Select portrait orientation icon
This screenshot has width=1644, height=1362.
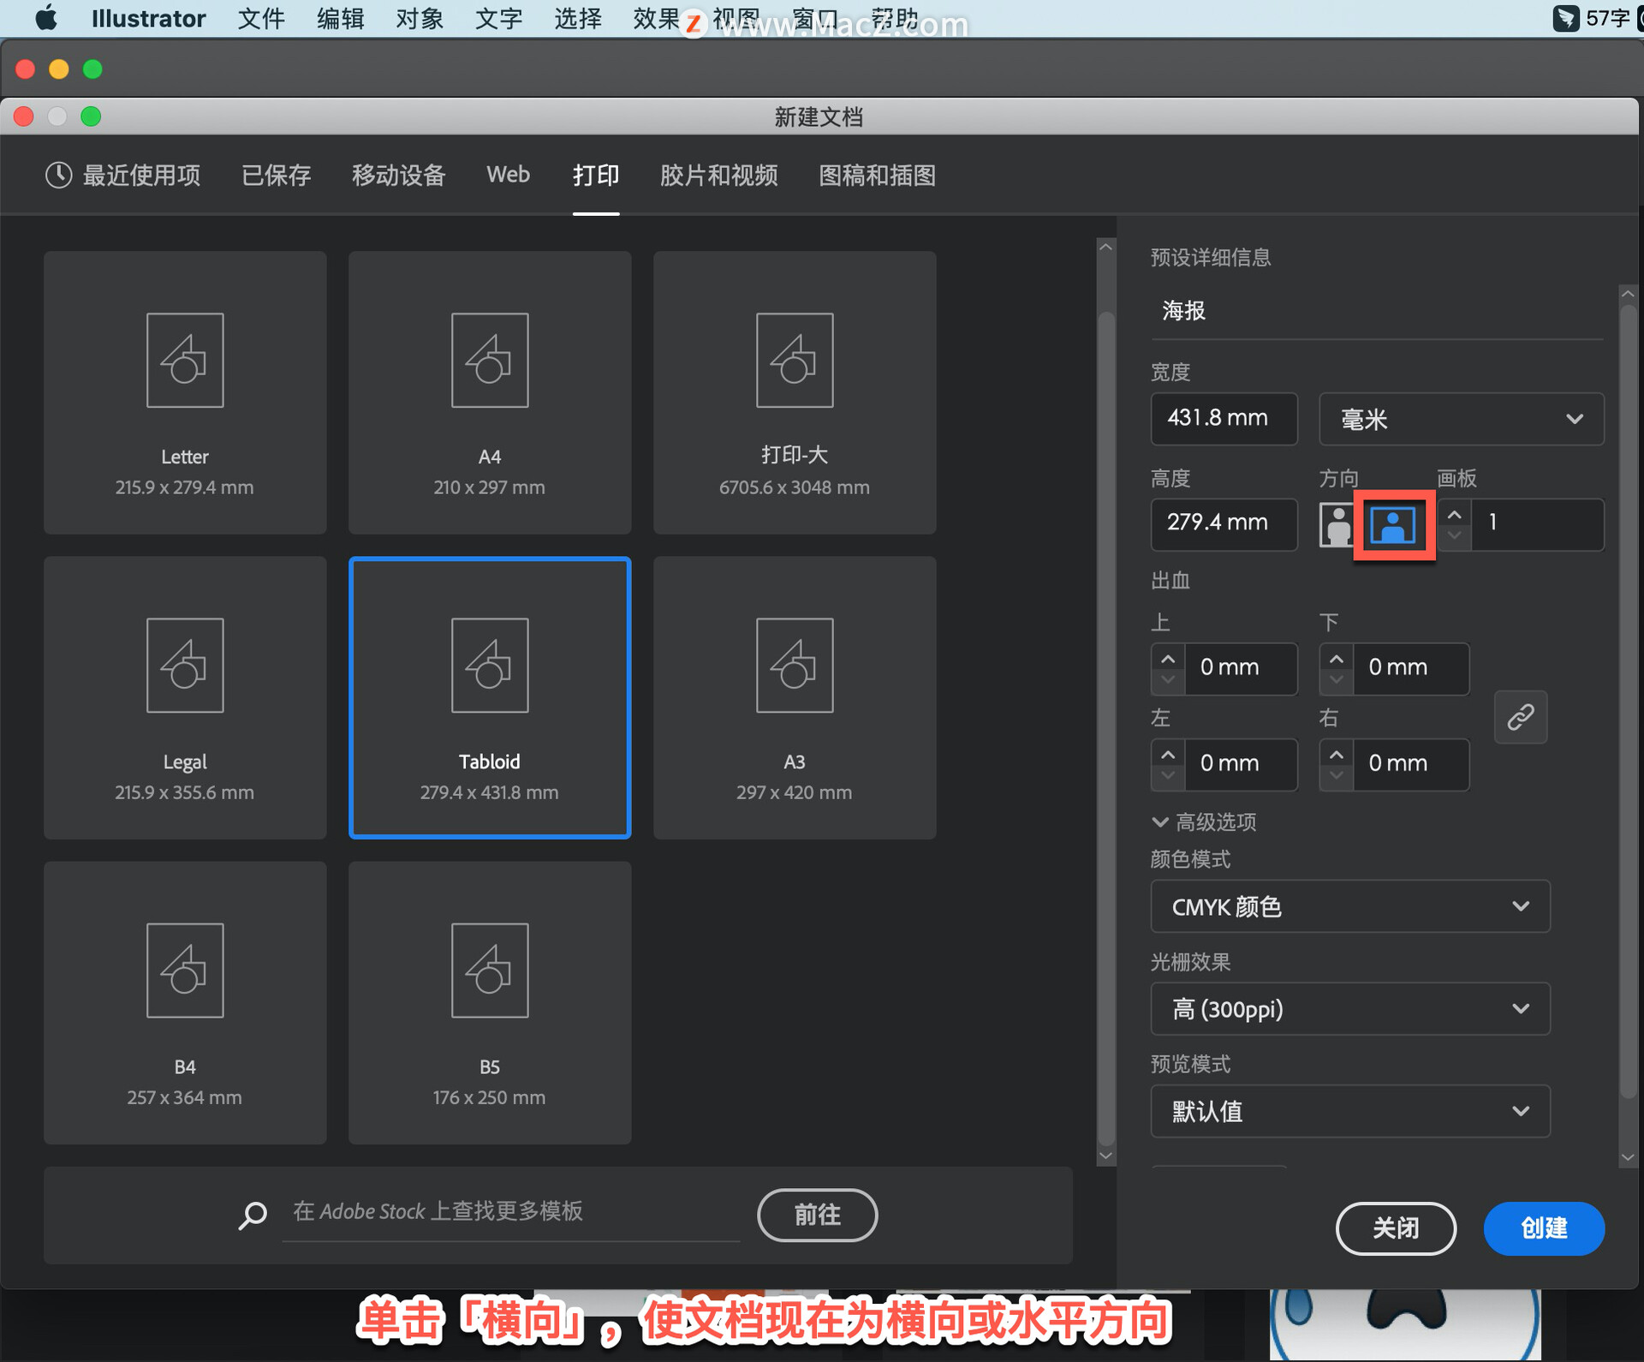(1336, 524)
